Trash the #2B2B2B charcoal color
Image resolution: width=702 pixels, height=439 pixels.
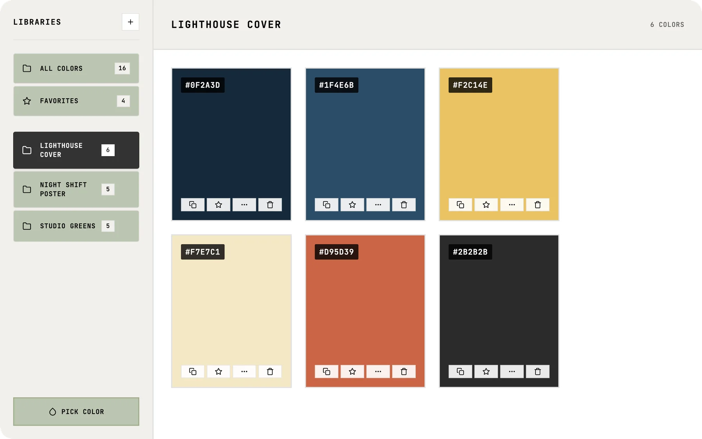tap(537, 371)
